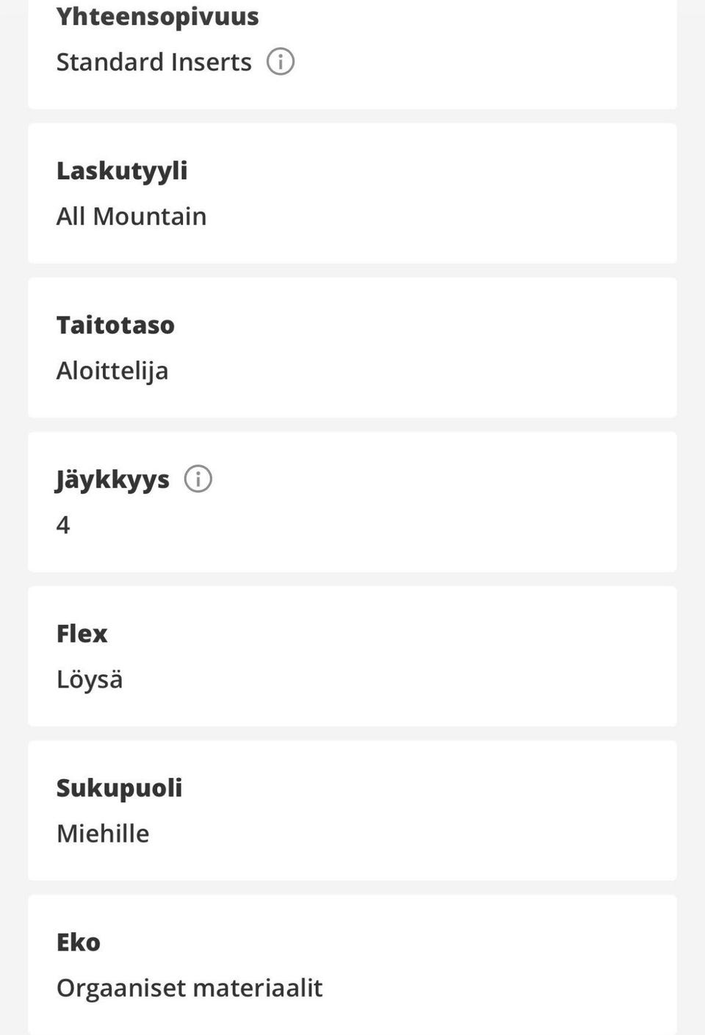Open info icon next to Standard Inserts
This screenshot has width=705, height=1035.
281,62
